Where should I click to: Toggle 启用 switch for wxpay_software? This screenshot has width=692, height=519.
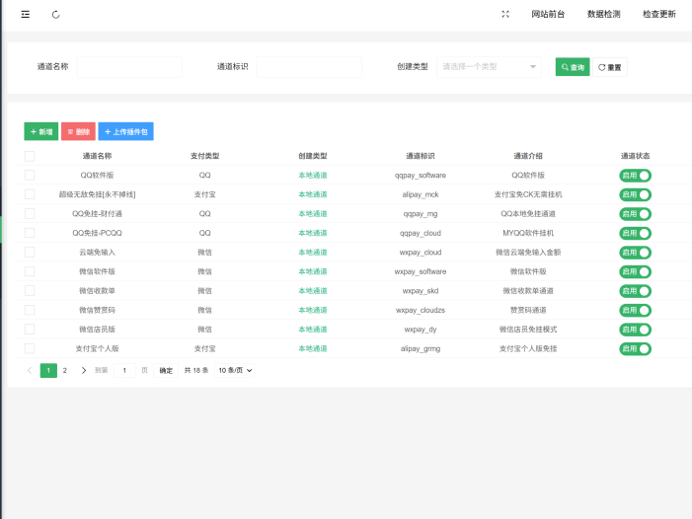click(x=635, y=271)
